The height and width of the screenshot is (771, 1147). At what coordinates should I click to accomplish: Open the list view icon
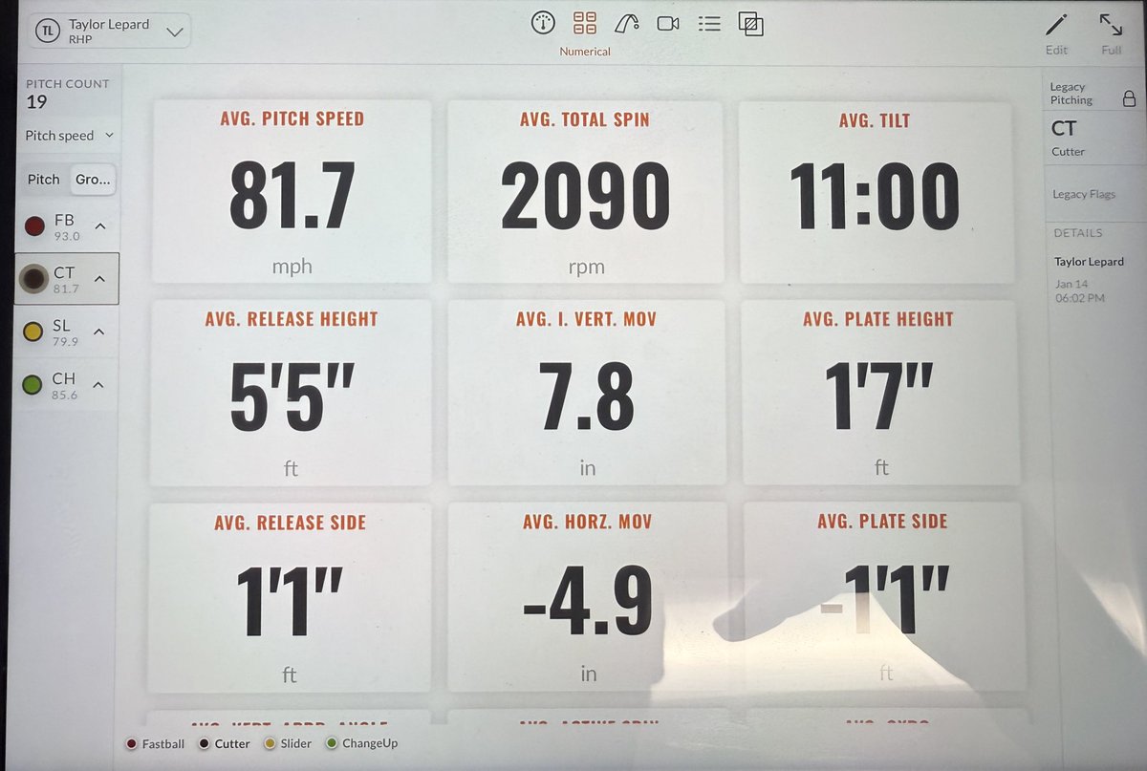pos(709,23)
